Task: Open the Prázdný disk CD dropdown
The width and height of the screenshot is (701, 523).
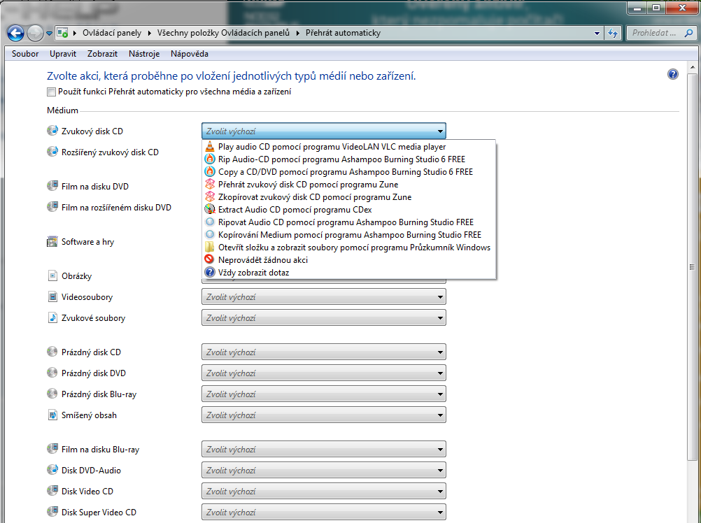Action: click(324, 352)
